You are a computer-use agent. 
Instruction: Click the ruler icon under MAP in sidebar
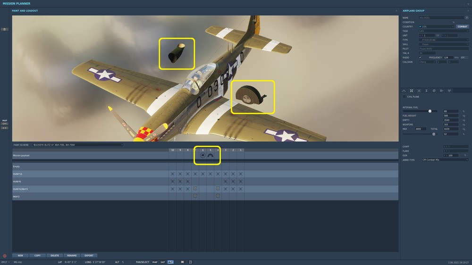5,128
